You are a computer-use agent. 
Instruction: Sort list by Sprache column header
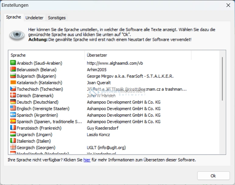click(x=46, y=55)
